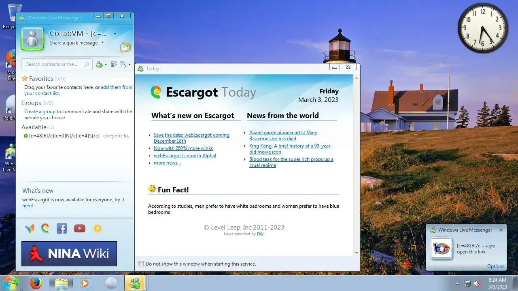Viewport: 518px width, 291px height.
Task: Show hidden tray icons arrow
Action: point(457,283)
